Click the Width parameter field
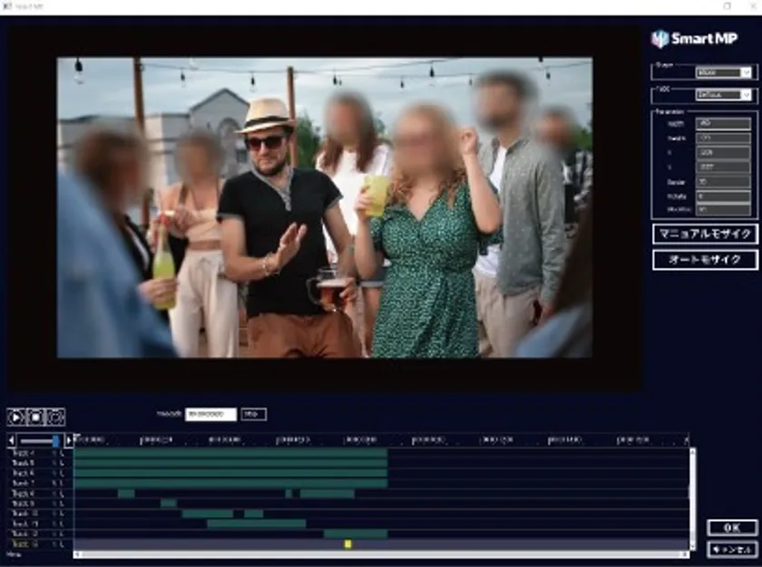The width and height of the screenshot is (762, 567). [723, 124]
